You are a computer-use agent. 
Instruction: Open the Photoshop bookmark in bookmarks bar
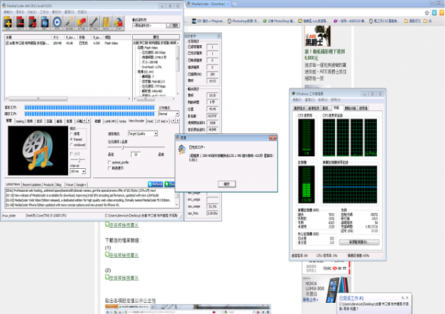[x=243, y=21]
